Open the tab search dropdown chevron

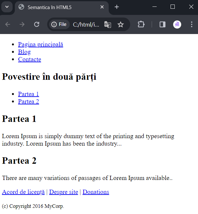click(x=7, y=7)
